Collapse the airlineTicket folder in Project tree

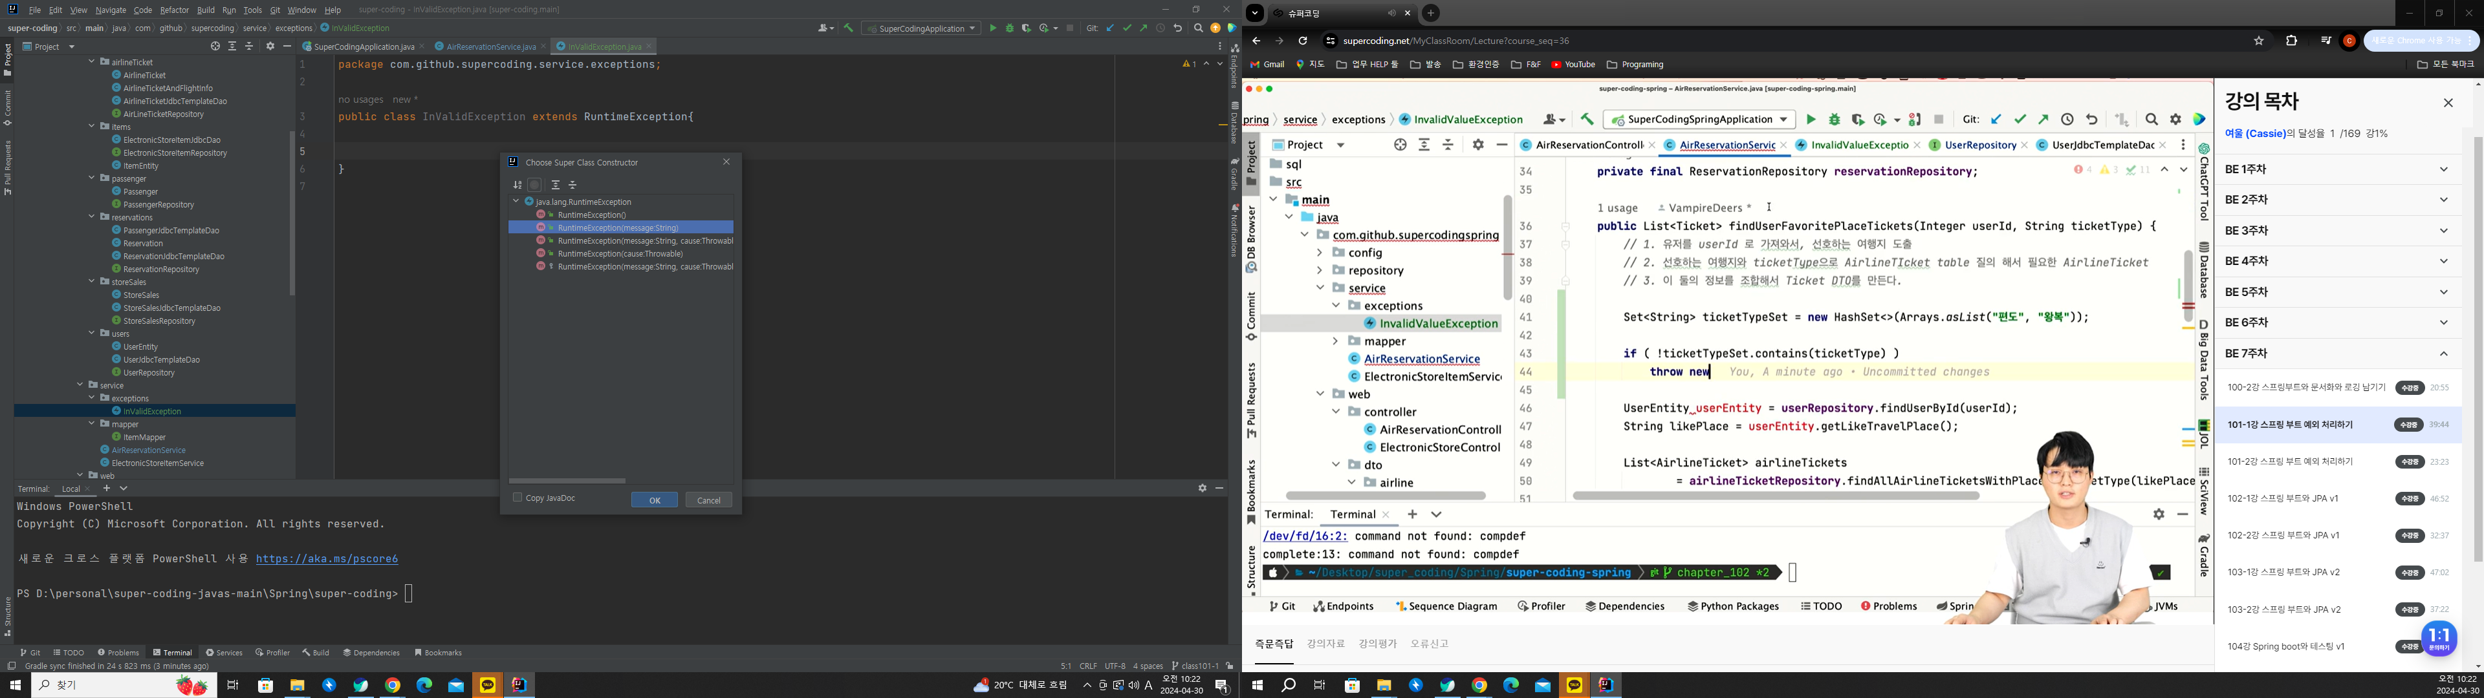[x=93, y=61]
